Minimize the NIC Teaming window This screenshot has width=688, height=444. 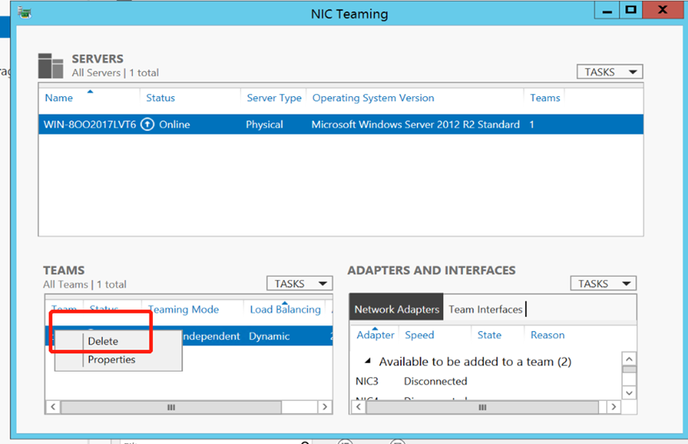pyautogui.click(x=607, y=10)
